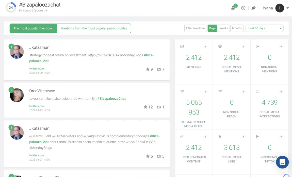The image size is (292, 177).
Task: Select The most popular mentions tab
Action: pyautogui.click(x=33, y=28)
